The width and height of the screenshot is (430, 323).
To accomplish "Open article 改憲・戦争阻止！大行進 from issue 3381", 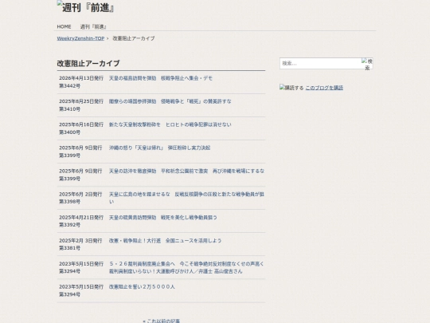I will 165,241.
